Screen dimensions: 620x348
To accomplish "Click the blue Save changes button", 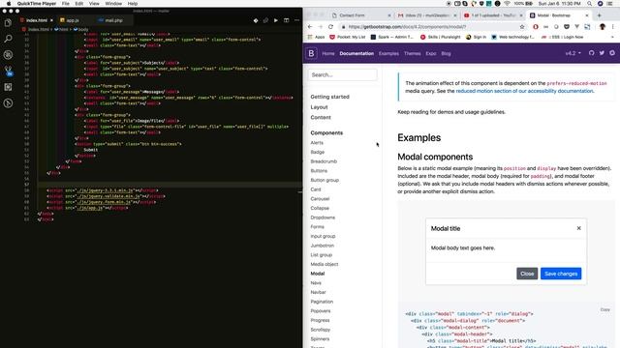I will 561,274.
